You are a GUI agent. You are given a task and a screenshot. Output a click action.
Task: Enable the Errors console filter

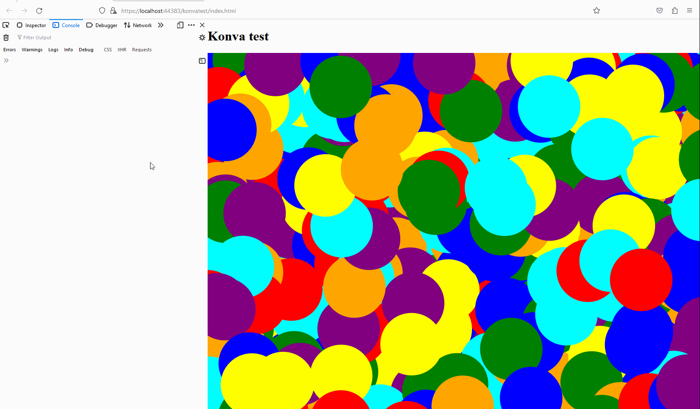[x=9, y=50]
